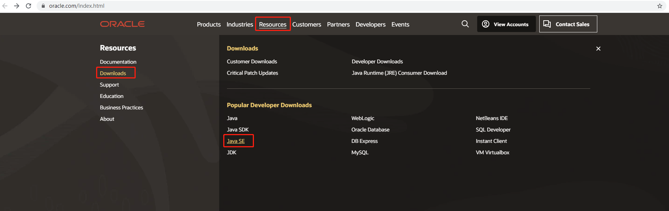Click the browser back arrow
The height and width of the screenshot is (211, 669).
tap(5, 6)
